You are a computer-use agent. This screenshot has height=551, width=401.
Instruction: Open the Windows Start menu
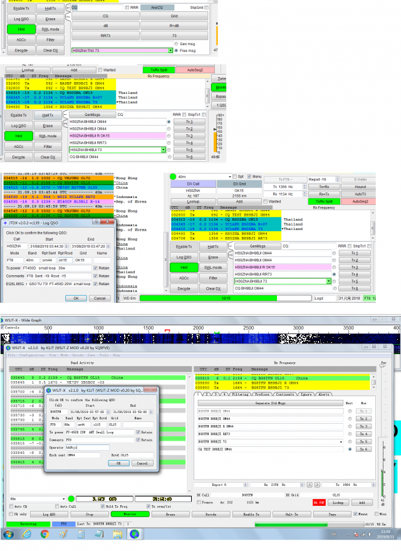[x=8, y=535]
